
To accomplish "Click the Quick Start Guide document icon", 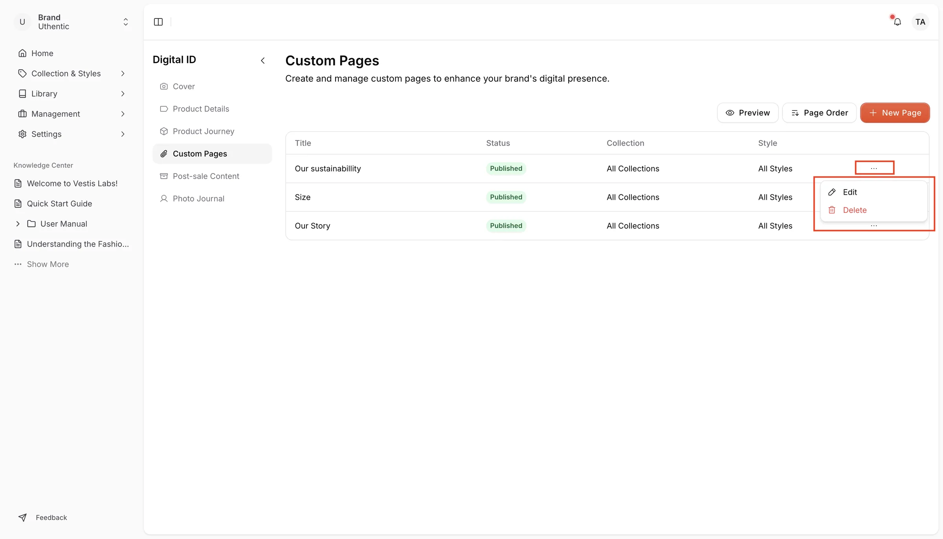I will click(x=18, y=203).
